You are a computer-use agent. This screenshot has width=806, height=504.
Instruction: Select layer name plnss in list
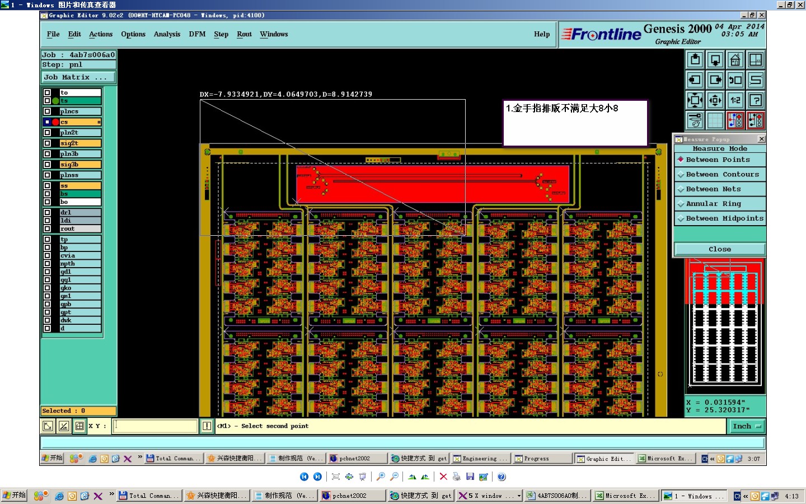tap(80, 175)
